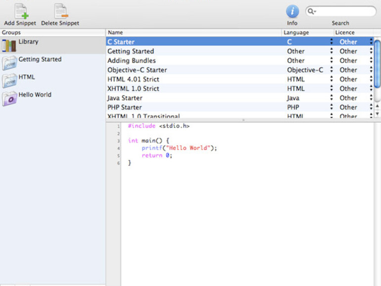Click the split divider handle above code

coord(243,120)
